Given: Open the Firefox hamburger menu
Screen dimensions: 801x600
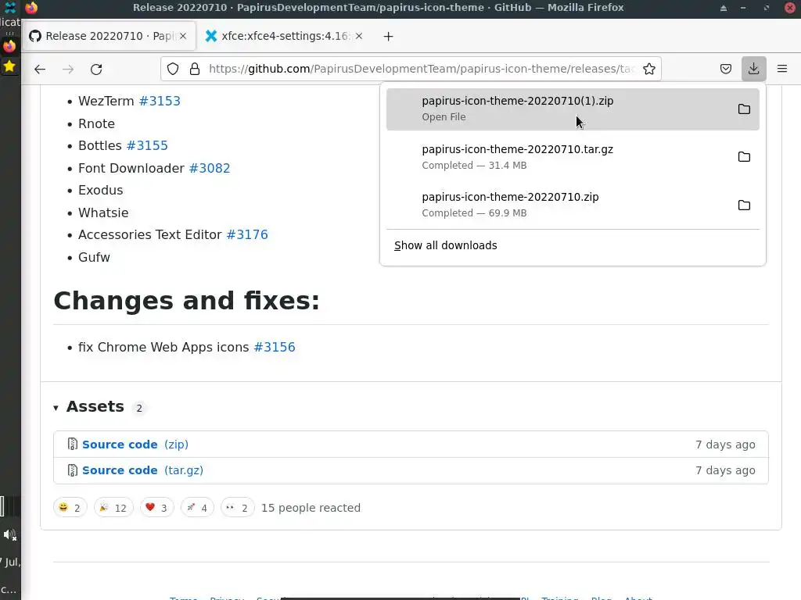Looking at the screenshot, I should click(782, 69).
